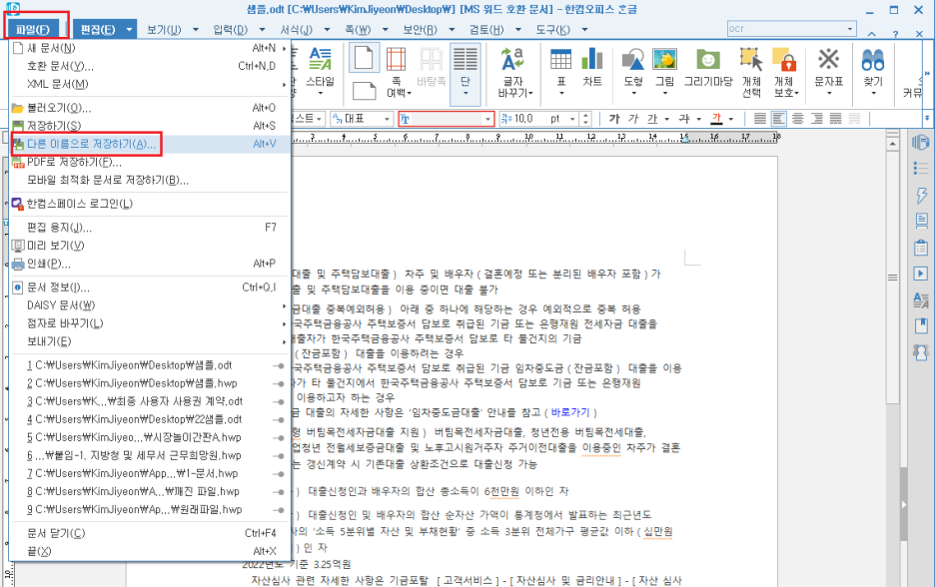Choose 인쇄 print menu item
The height and width of the screenshot is (587, 935).
click(149, 264)
